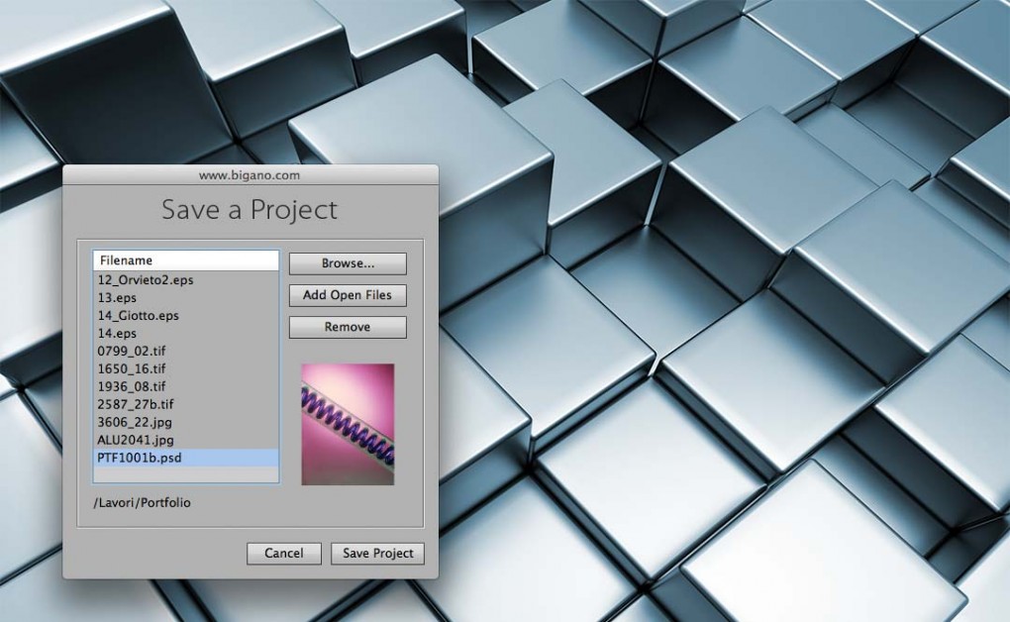This screenshot has width=1010, height=622.
Task: Click the Save Project button
Action: pyautogui.click(x=377, y=554)
